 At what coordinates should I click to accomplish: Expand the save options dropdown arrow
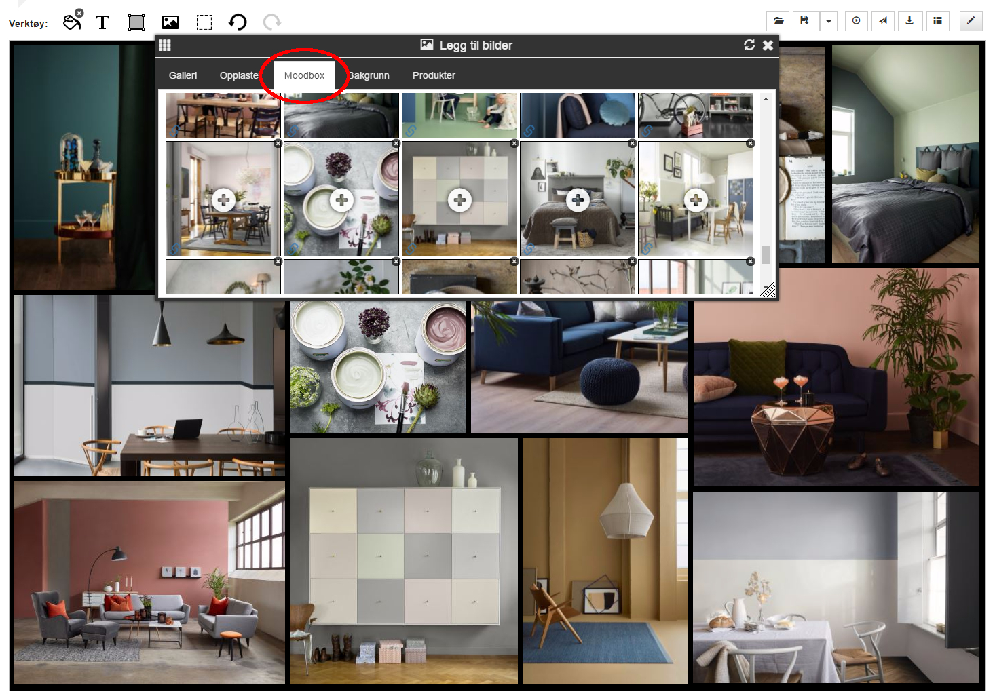(x=828, y=21)
